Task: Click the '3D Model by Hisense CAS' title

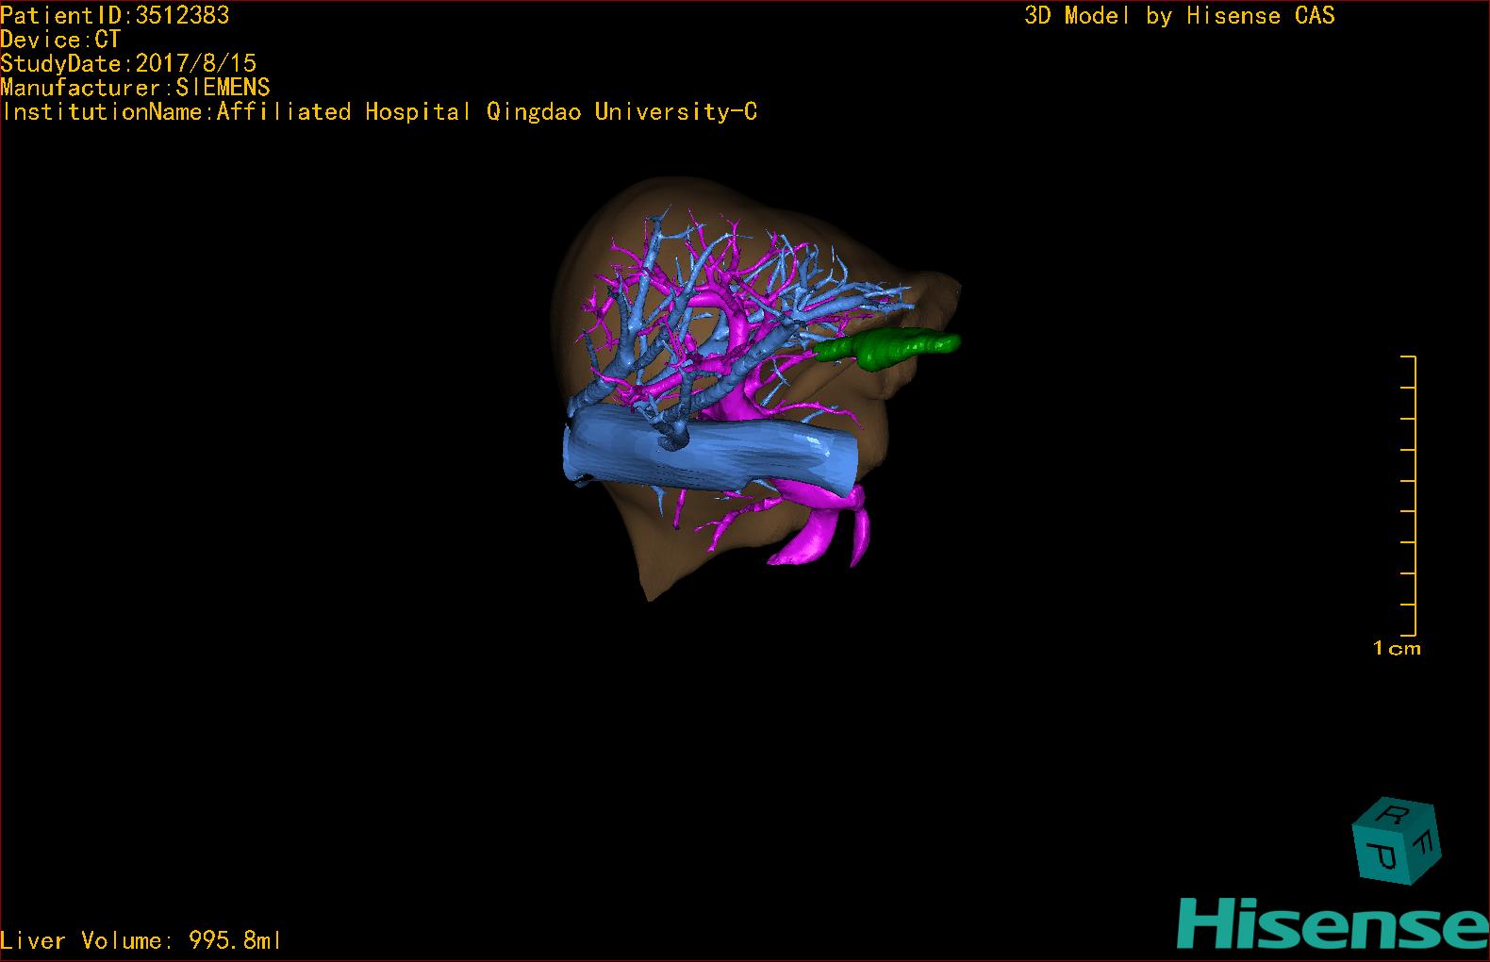Action: (1180, 15)
